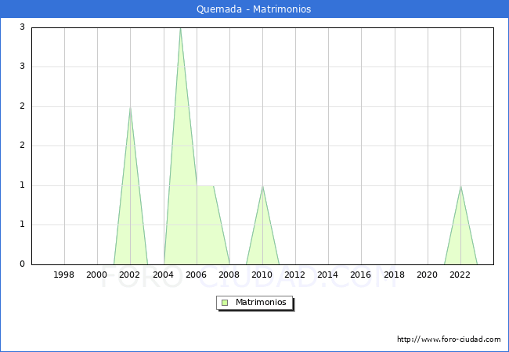Click the 2005 peak of the chart
The width and height of the screenshot is (509, 352).
(x=180, y=28)
